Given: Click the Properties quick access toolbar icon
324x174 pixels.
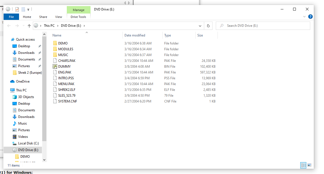Looking at the screenshot, I should point(17,9).
